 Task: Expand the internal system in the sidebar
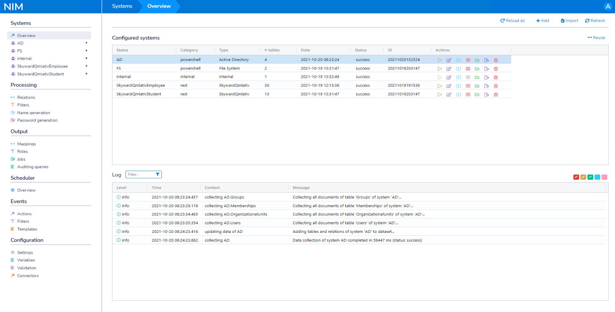86,58
